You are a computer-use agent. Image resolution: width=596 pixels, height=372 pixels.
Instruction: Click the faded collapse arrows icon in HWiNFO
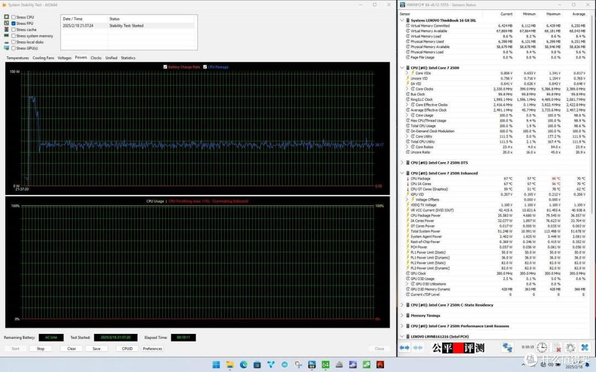(418, 348)
